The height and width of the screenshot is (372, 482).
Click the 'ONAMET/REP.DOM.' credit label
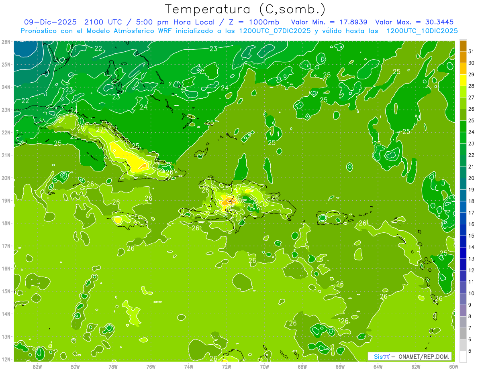(x=424, y=356)
